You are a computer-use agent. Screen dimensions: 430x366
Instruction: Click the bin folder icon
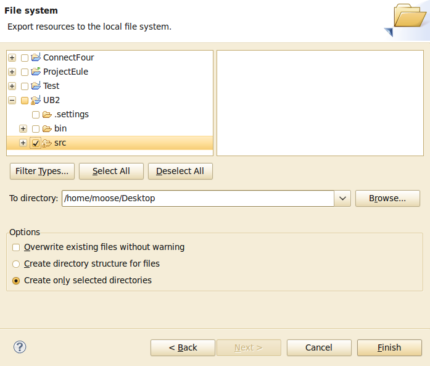(47, 128)
